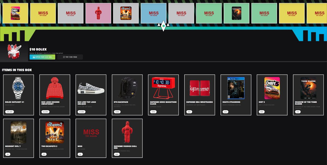Open the Rolex Datejust 41 watch image

tap(19, 88)
